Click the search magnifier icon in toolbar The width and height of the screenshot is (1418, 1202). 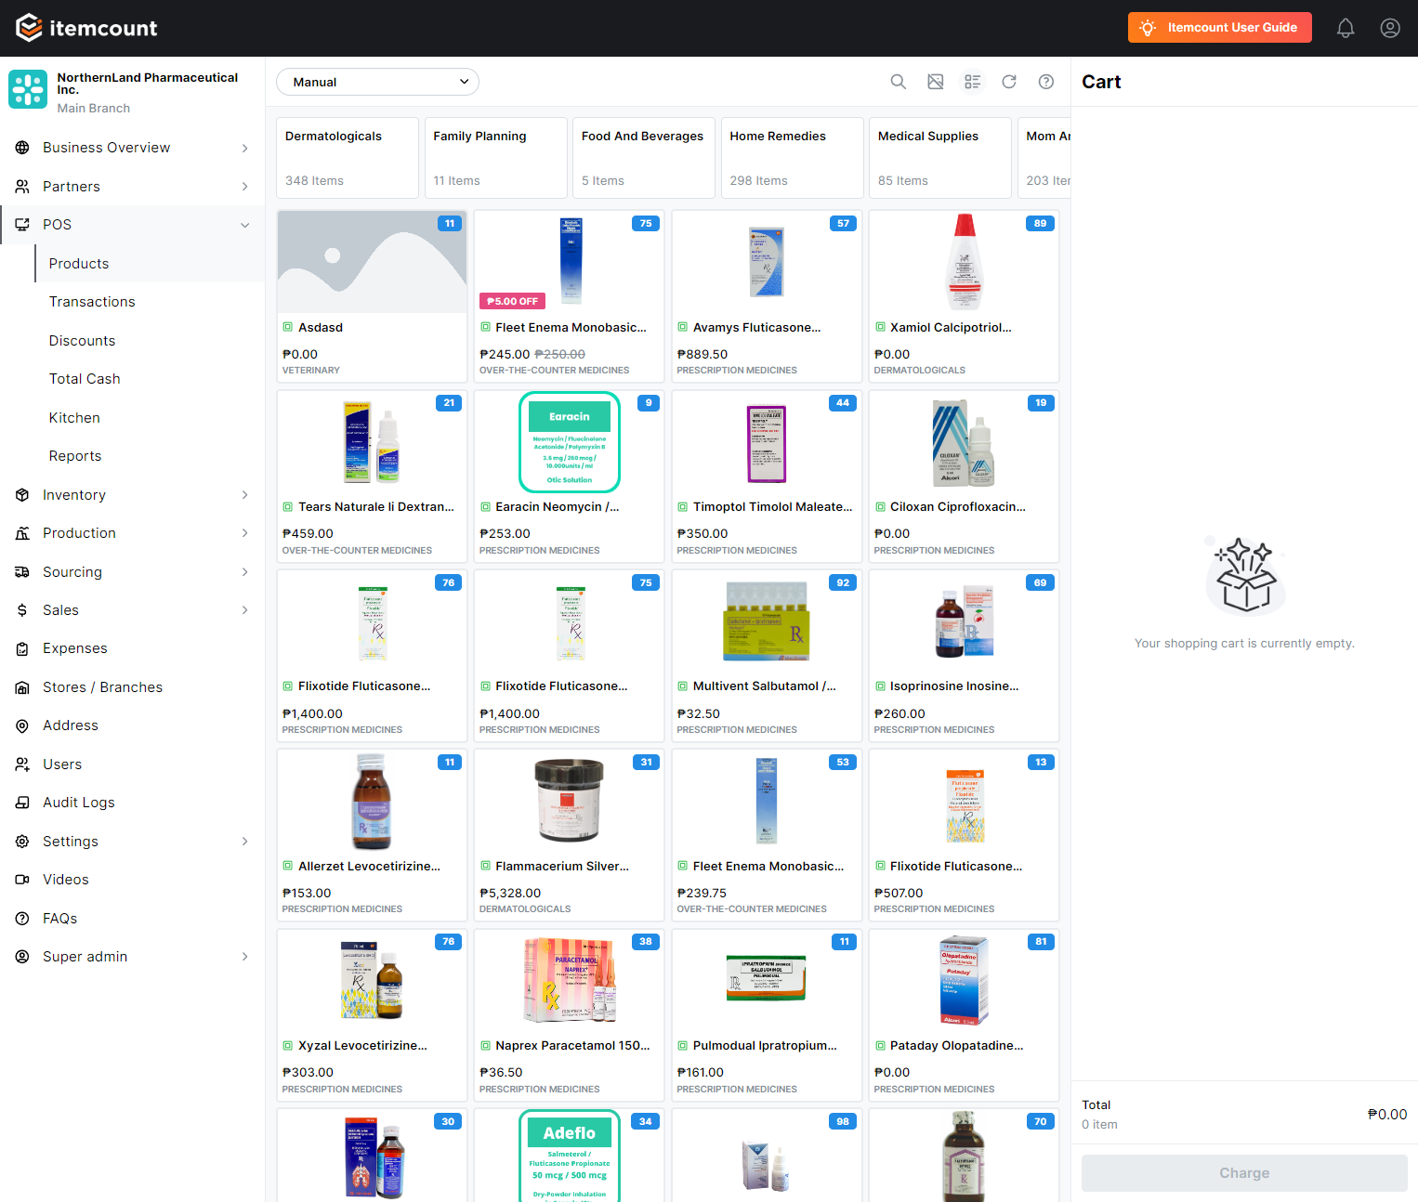898,82
